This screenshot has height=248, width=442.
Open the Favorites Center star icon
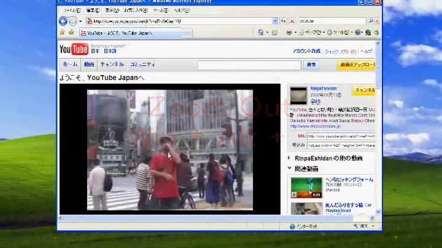(62, 32)
